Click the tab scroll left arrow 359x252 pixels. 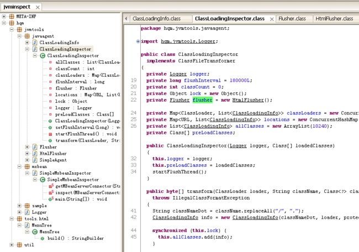pyautogui.click(x=126, y=19)
